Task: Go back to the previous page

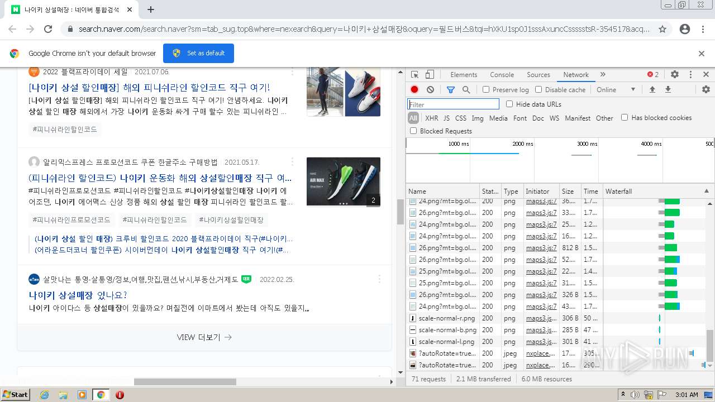Action: [x=12, y=29]
